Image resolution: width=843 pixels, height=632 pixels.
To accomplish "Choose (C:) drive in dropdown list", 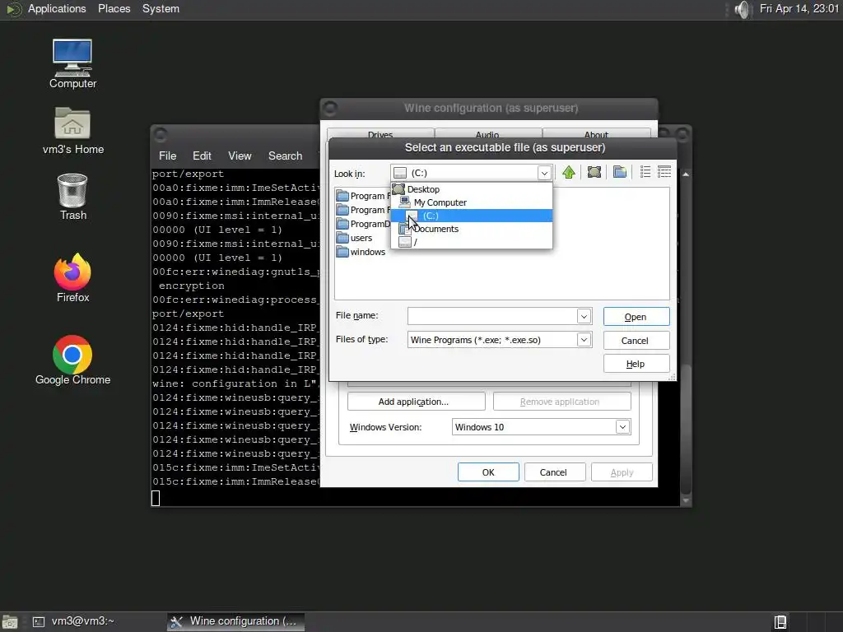I will (x=472, y=216).
